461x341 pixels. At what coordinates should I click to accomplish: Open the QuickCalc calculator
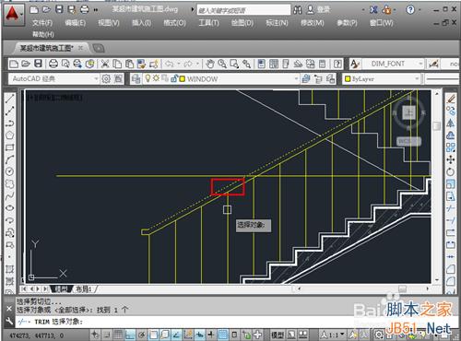(x=322, y=64)
